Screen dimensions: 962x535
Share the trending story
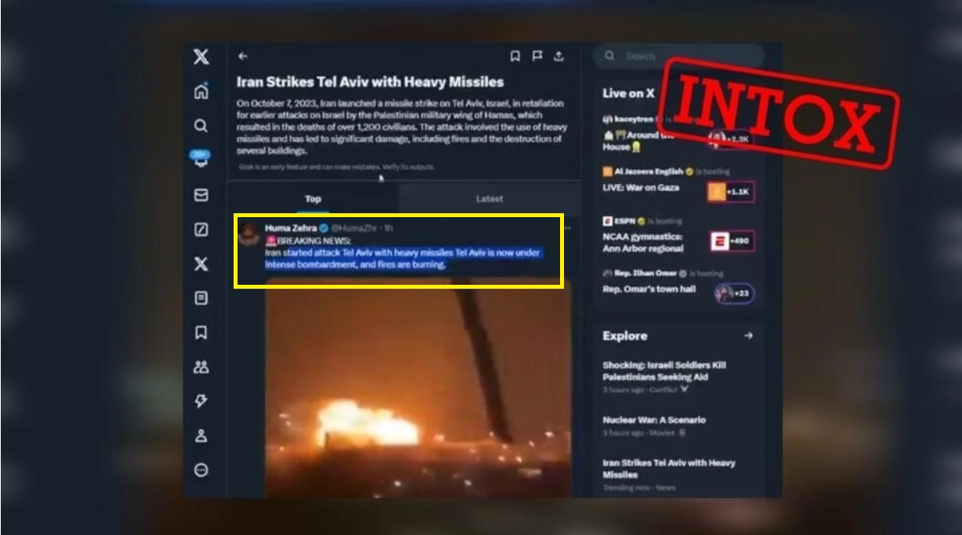pos(558,56)
